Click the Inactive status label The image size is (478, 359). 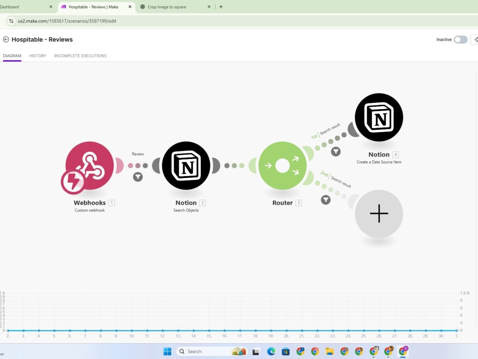[444, 40]
